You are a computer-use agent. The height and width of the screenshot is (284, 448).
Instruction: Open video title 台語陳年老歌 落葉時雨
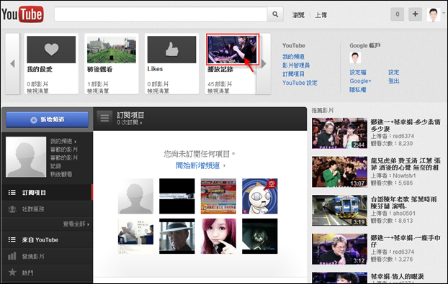pyautogui.click(x=404, y=203)
